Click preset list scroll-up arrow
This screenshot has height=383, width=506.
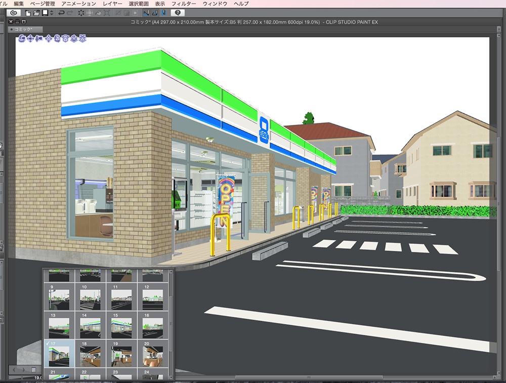click(171, 272)
